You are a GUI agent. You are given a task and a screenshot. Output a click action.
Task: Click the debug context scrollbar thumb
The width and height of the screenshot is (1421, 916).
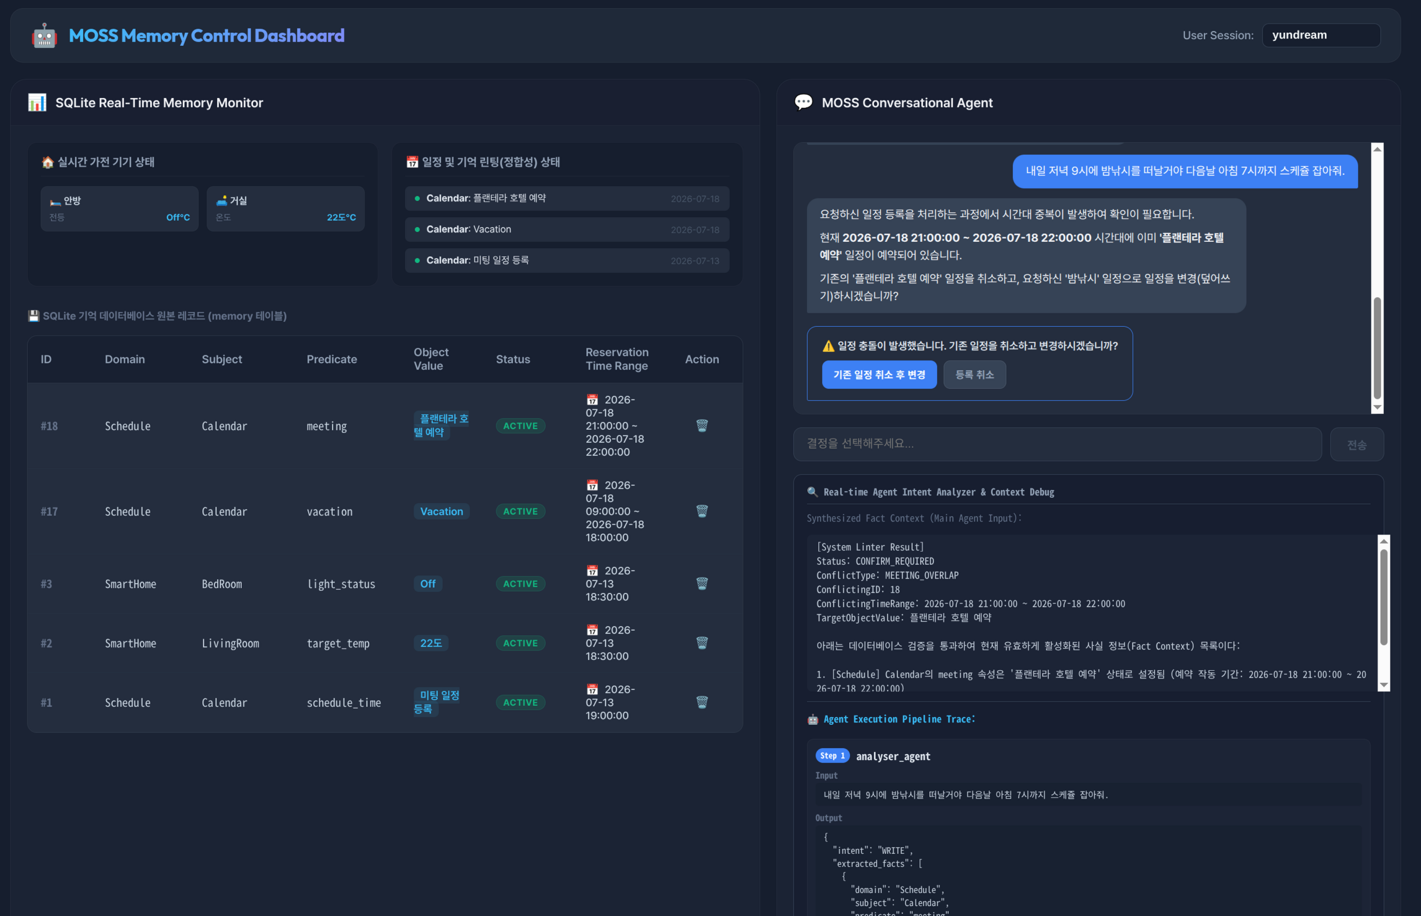1384,597
